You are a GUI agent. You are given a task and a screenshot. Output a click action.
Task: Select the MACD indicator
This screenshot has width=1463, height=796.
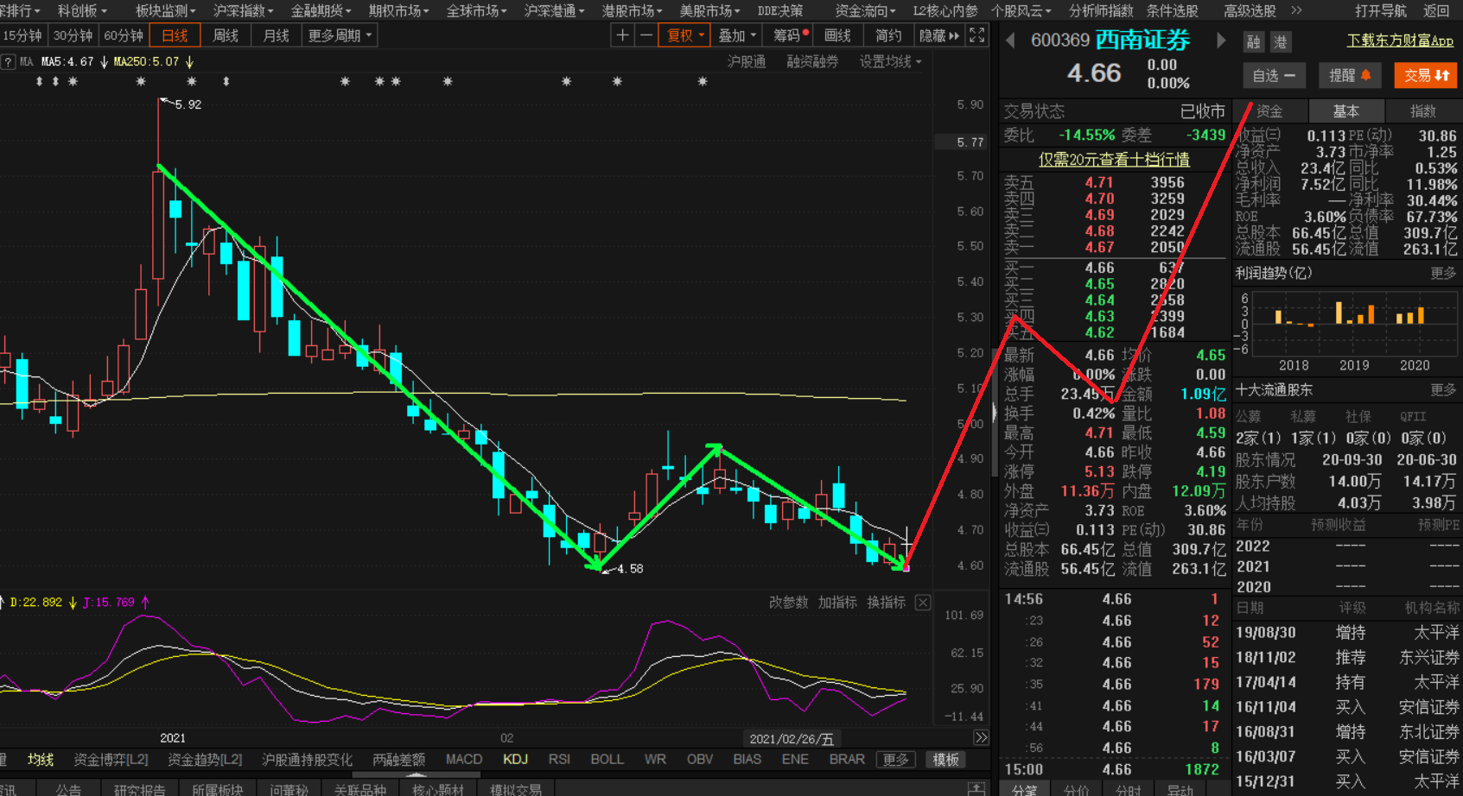464,760
